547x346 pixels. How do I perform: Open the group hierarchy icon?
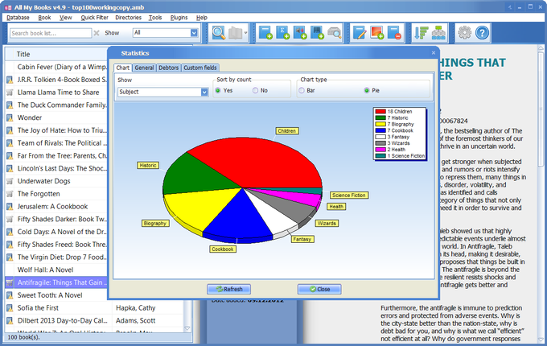(x=438, y=33)
